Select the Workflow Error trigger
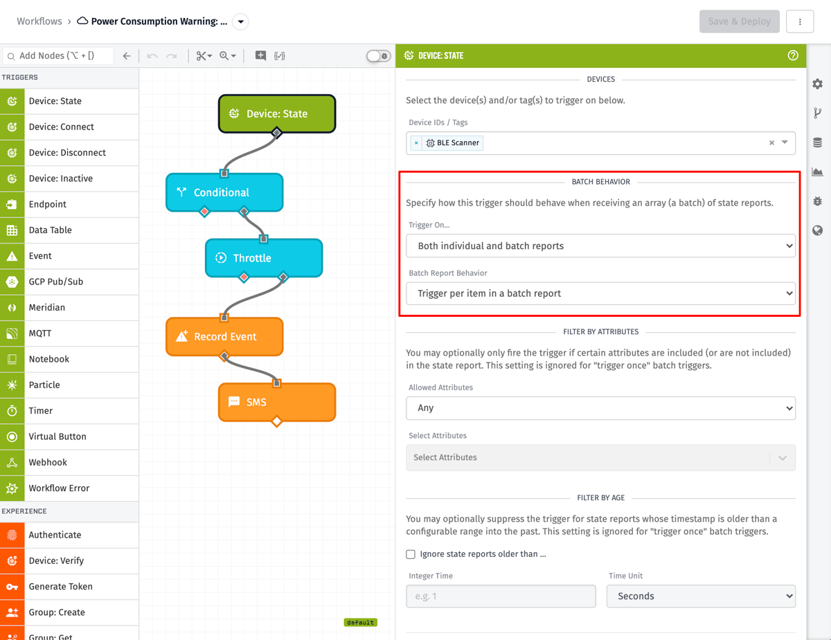 [x=69, y=488]
